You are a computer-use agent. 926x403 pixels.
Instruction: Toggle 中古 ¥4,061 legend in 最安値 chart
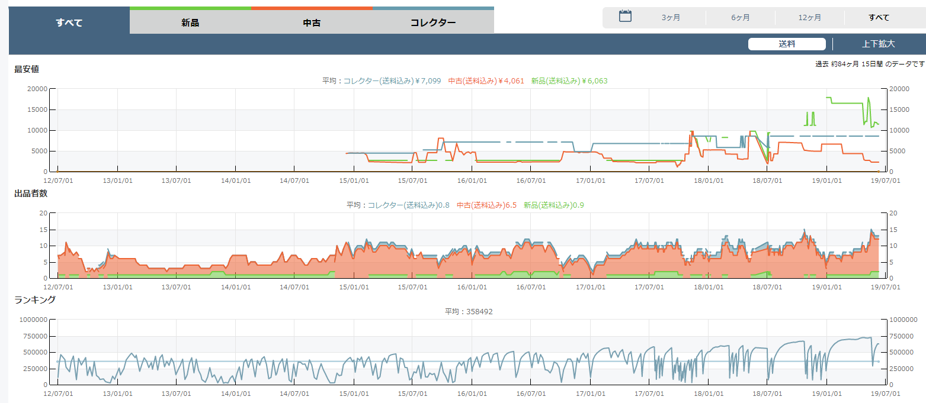486,81
